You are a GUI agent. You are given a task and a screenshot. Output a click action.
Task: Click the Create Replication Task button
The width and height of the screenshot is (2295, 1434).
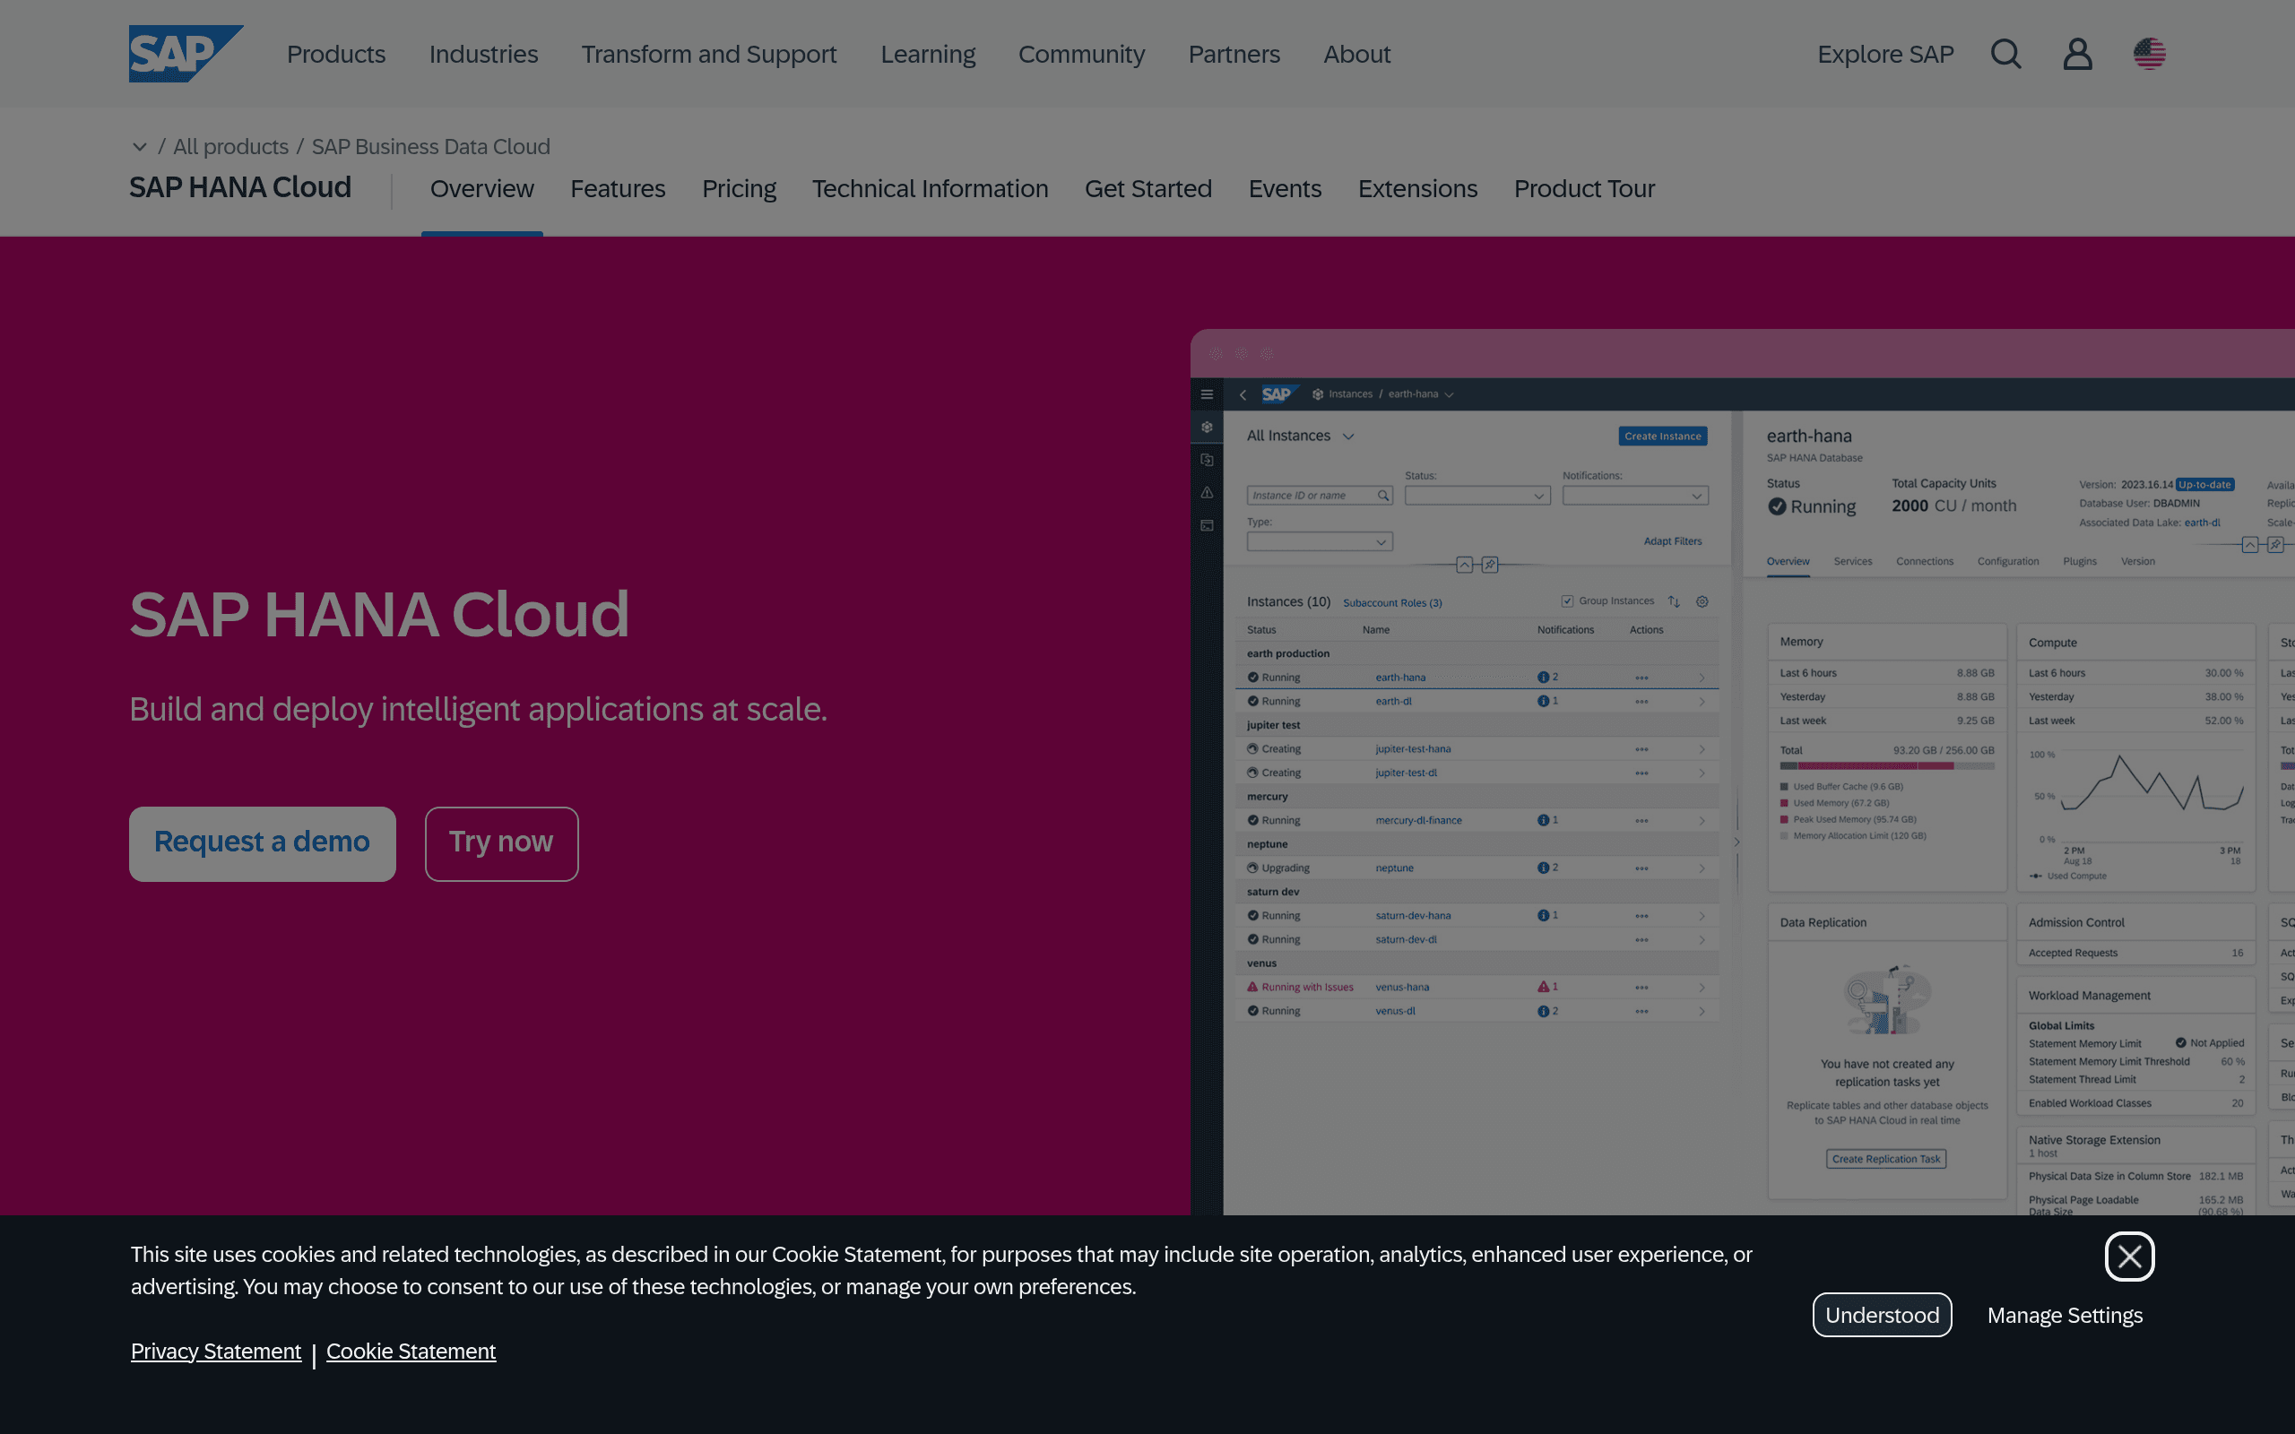point(1886,1159)
